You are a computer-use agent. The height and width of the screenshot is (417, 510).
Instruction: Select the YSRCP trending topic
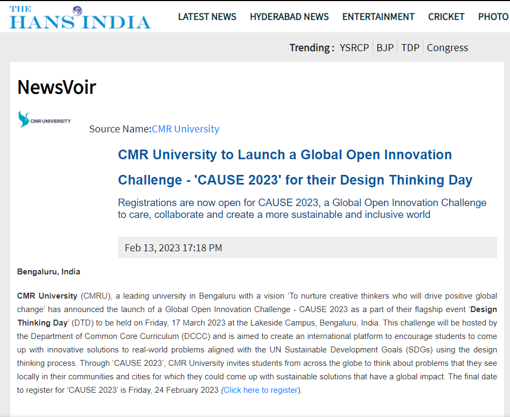354,48
